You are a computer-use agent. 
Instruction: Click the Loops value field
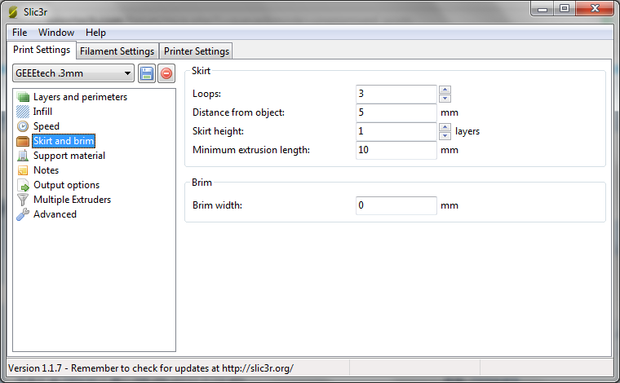(x=396, y=94)
